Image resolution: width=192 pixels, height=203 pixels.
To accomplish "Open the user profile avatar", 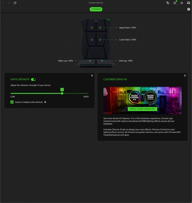I will (189, 3).
